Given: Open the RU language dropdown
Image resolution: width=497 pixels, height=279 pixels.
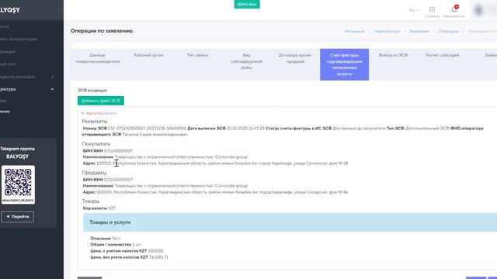Looking at the screenshot, I should coord(414,10).
